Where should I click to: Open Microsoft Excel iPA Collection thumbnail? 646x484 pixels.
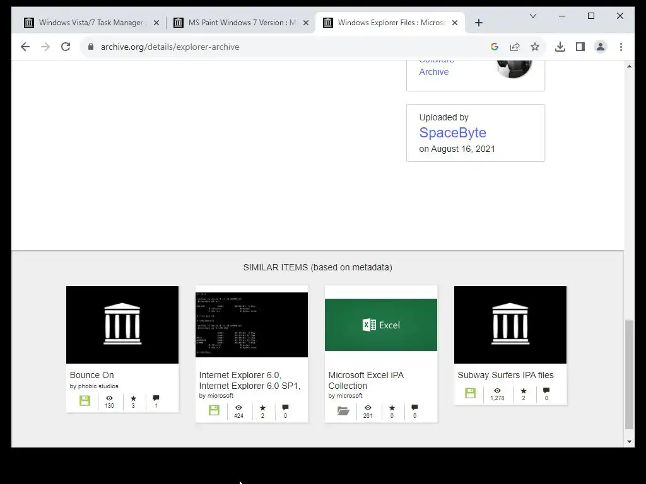point(381,325)
